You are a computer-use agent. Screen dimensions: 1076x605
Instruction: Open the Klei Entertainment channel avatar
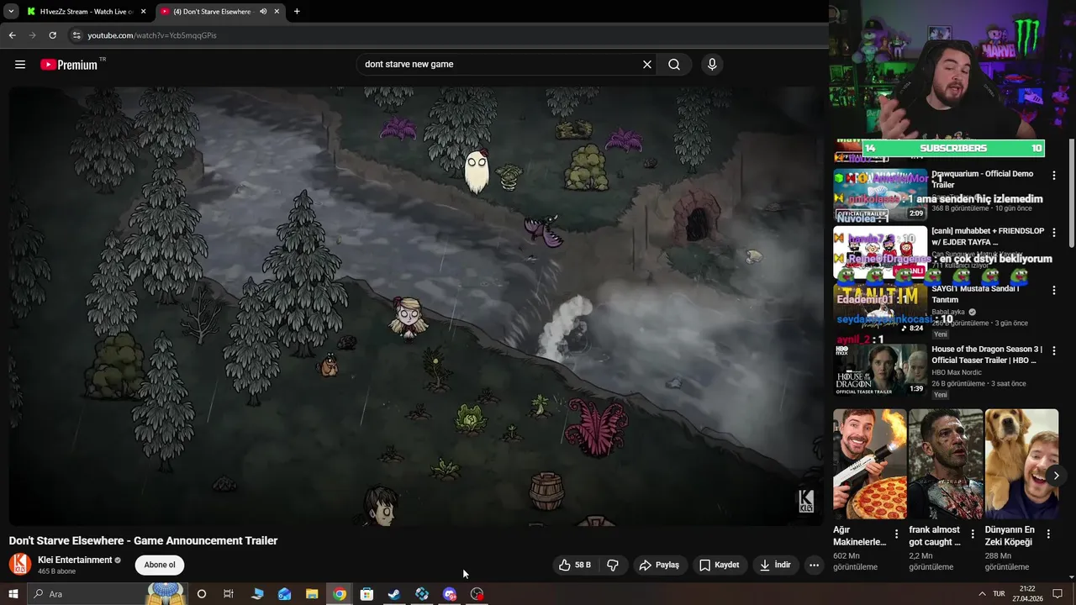pyautogui.click(x=20, y=565)
